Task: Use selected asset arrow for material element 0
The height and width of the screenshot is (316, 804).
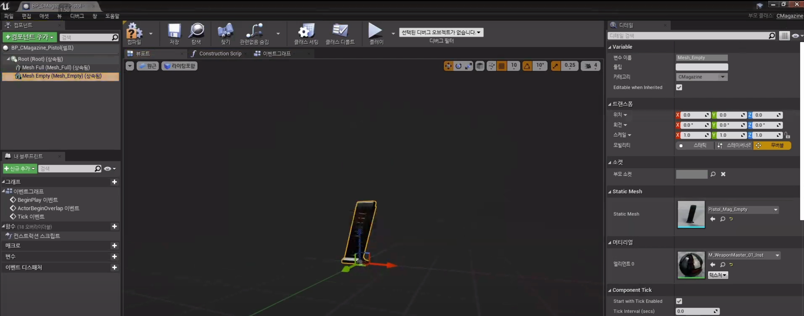Action: [x=713, y=264]
